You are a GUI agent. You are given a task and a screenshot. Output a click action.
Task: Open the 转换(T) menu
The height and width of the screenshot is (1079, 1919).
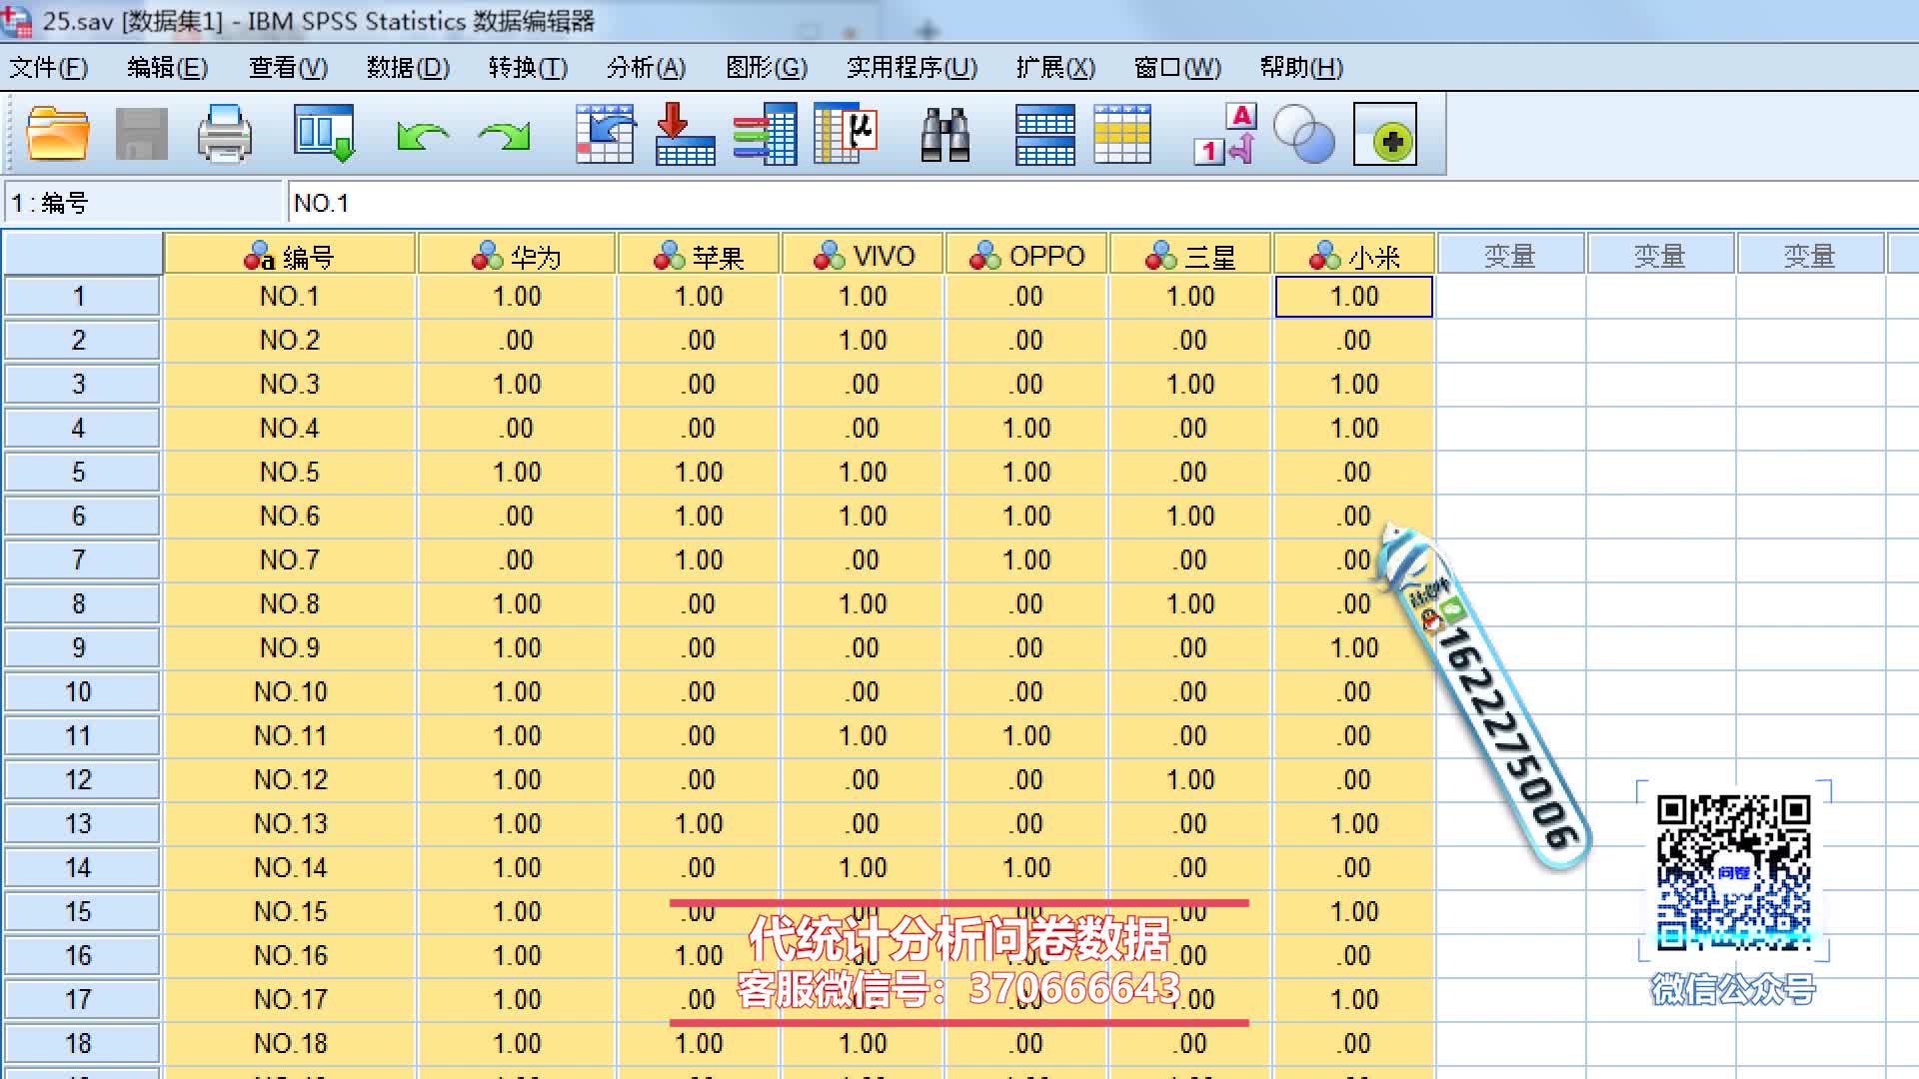(x=528, y=68)
